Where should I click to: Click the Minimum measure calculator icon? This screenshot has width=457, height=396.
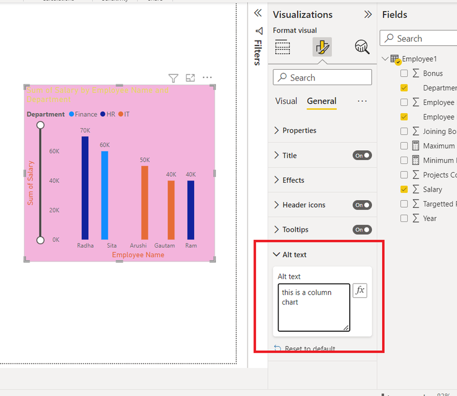pyautogui.click(x=415, y=160)
